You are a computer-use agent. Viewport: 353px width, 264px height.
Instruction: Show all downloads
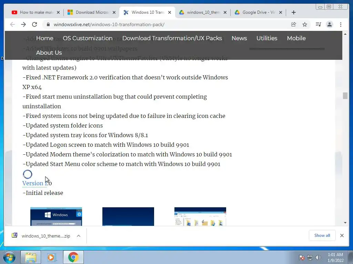pyautogui.click(x=322, y=235)
